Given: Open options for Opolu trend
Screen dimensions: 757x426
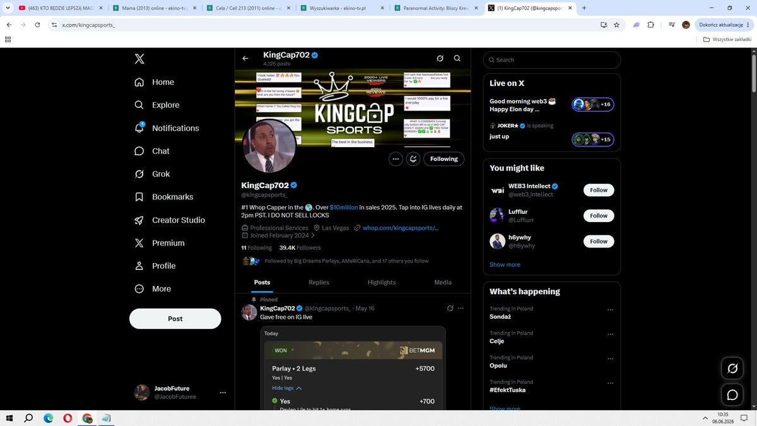Looking at the screenshot, I should tap(610, 359).
